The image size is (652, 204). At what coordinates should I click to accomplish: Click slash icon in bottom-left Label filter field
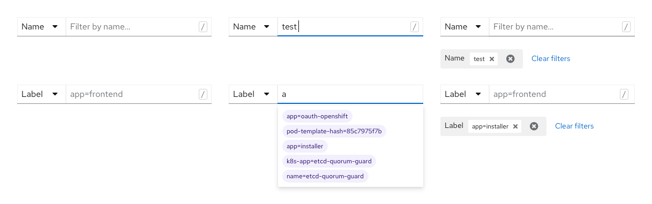203,94
